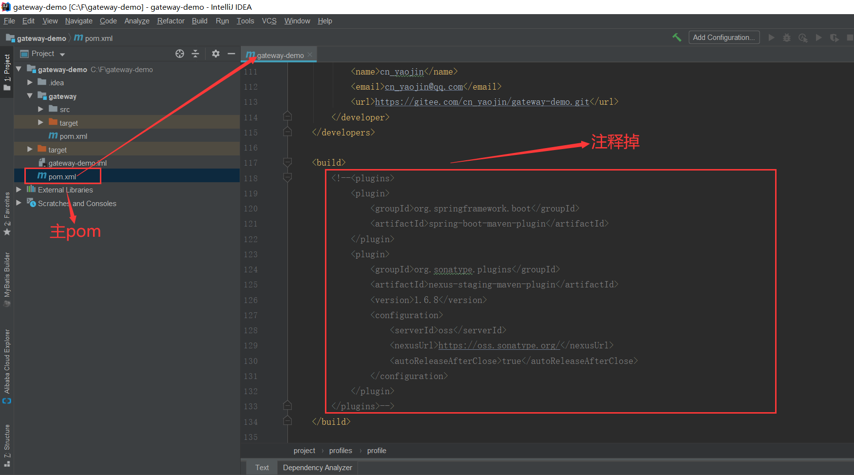Collapse the gateway module arrow
Viewport: 854px width, 475px height.
pyautogui.click(x=30, y=96)
